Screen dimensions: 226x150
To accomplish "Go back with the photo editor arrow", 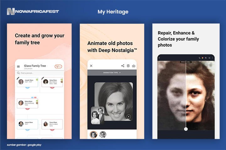I will (x=159, y=58).
